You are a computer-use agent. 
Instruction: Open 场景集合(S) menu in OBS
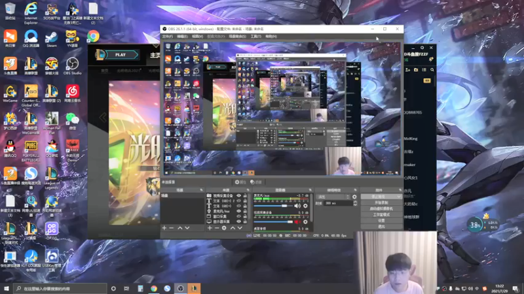coord(237,37)
